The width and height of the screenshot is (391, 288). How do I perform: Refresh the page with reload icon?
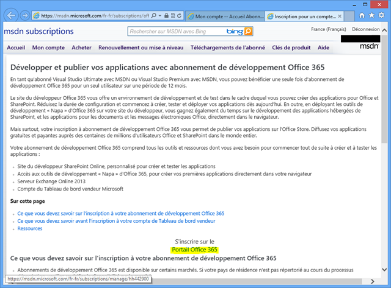179,16
